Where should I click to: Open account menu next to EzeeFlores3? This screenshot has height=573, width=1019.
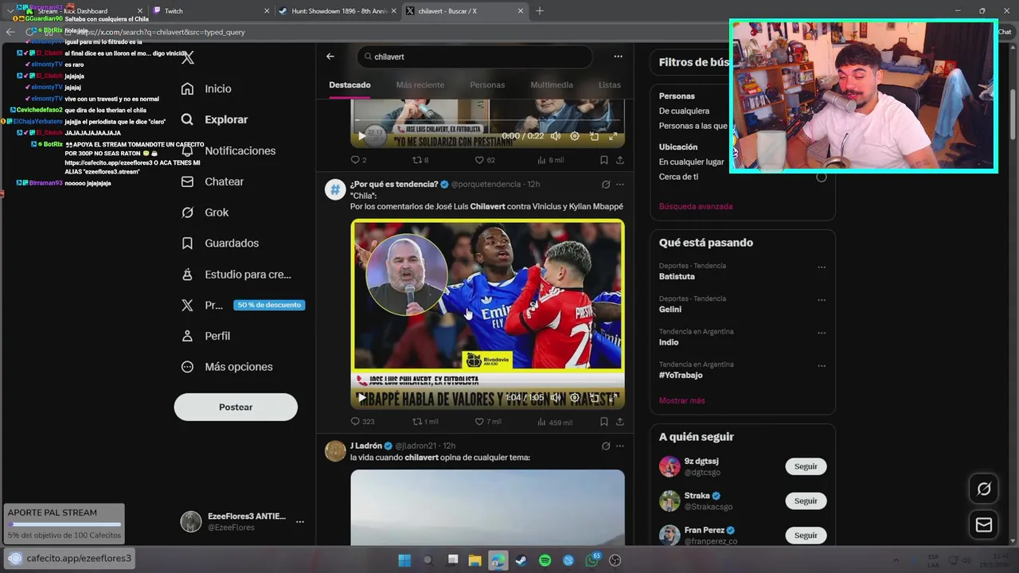(x=300, y=522)
